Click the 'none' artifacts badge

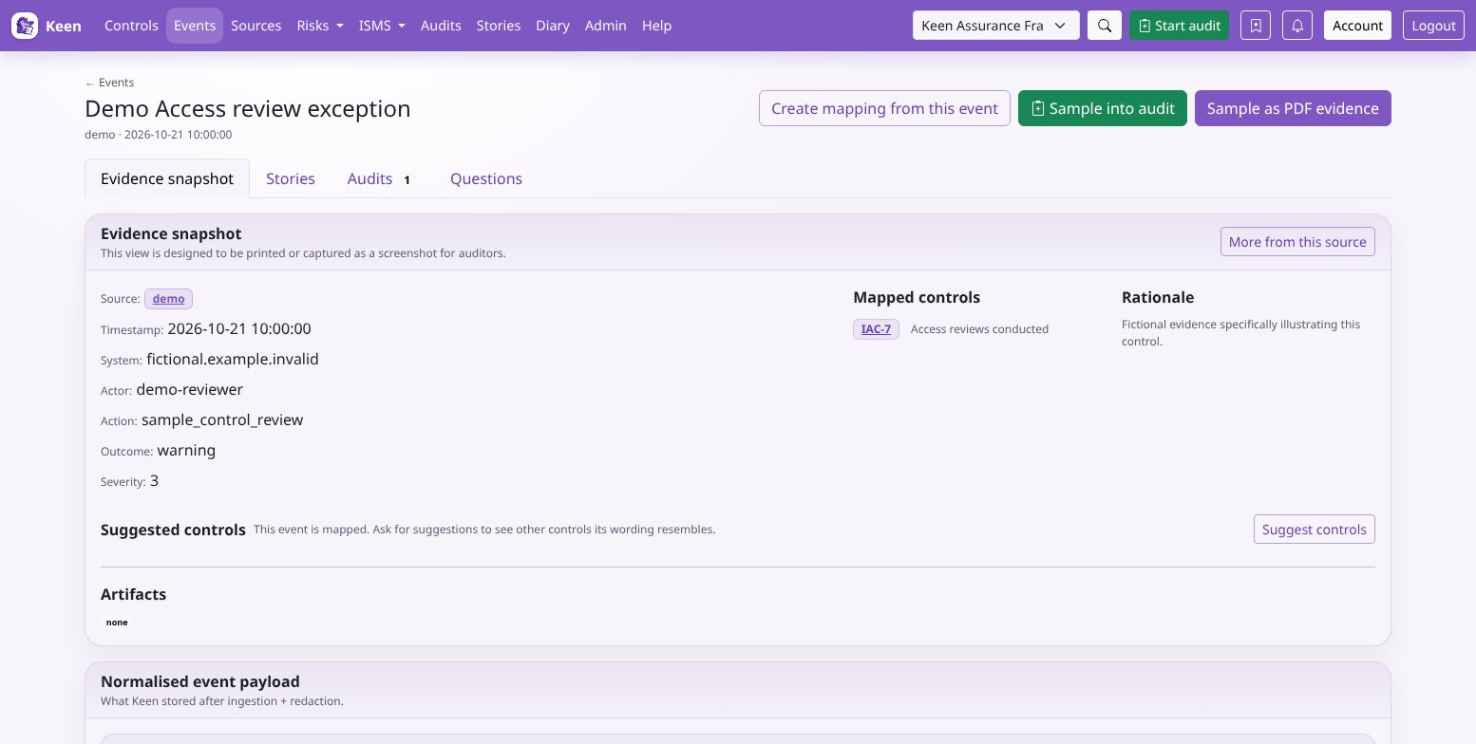click(117, 623)
